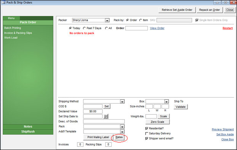Click the Zero Scale button

(x=157, y=122)
